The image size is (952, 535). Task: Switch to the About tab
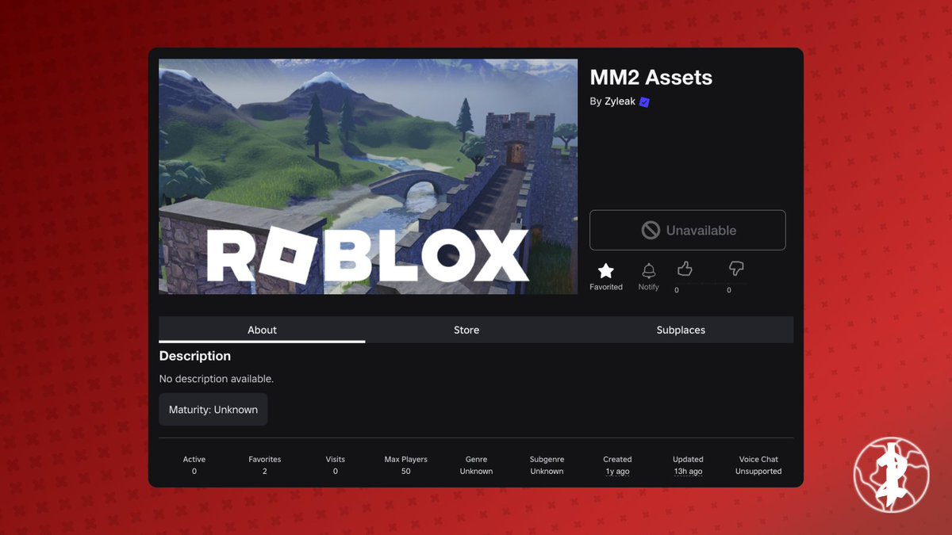(x=262, y=330)
